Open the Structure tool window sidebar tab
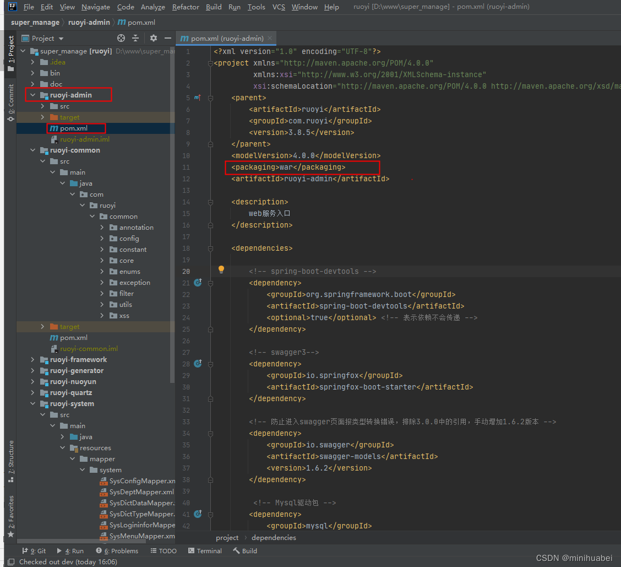The height and width of the screenshot is (567, 621). point(10,461)
